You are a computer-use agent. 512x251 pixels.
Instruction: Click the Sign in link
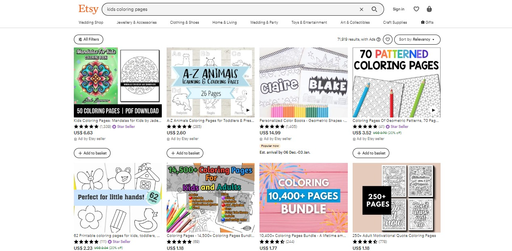[x=399, y=9]
